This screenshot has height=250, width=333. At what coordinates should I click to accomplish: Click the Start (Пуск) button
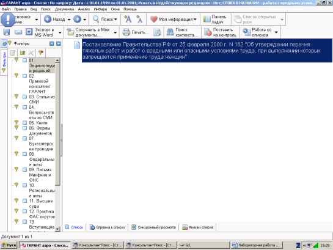(9, 245)
